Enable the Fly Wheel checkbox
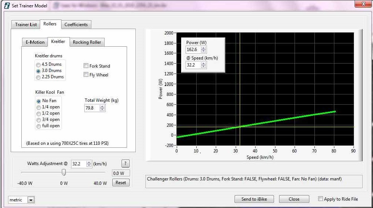The width and height of the screenshot is (373, 208). pos(86,75)
